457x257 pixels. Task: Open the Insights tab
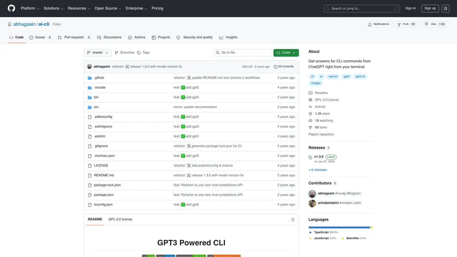(228, 37)
